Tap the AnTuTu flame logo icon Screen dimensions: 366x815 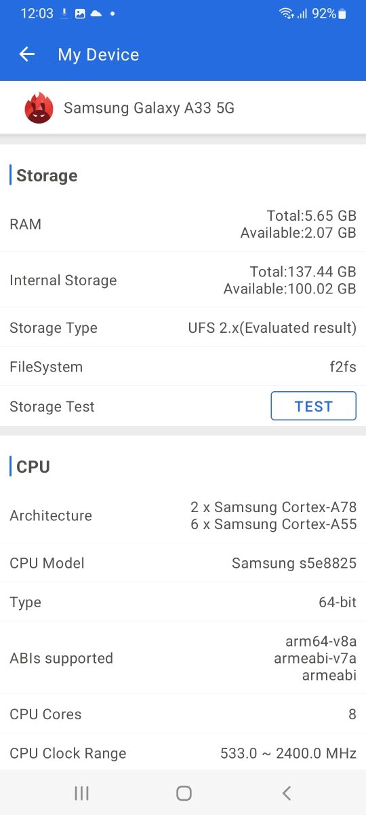[39, 109]
